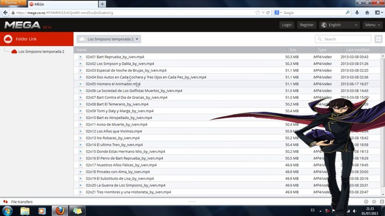The image size is (385, 216).
Task: Open Google search engine dropdown
Action: point(278,13)
